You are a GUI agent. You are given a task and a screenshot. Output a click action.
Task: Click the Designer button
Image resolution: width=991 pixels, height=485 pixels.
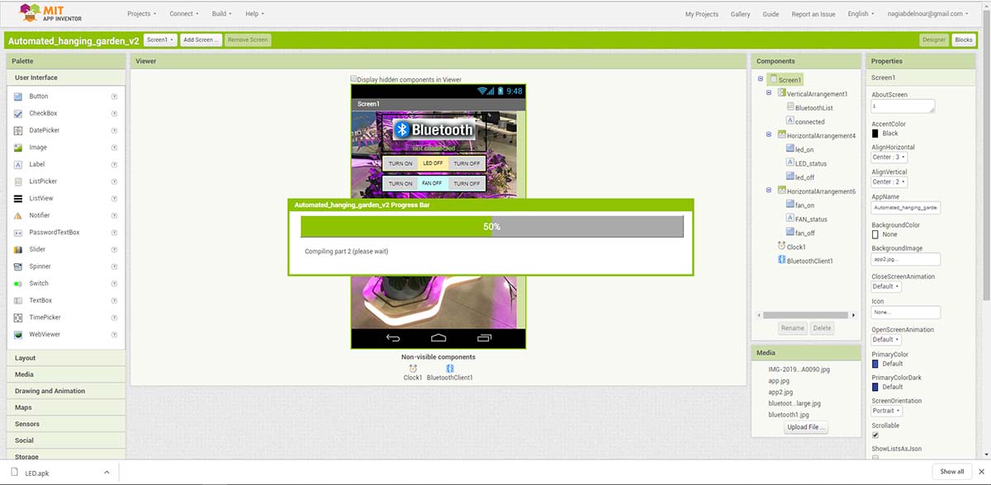tap(934, 40)
